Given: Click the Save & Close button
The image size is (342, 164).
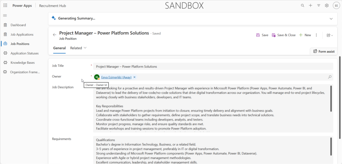Looking at the screenshot, I should [x=284, y=35].
